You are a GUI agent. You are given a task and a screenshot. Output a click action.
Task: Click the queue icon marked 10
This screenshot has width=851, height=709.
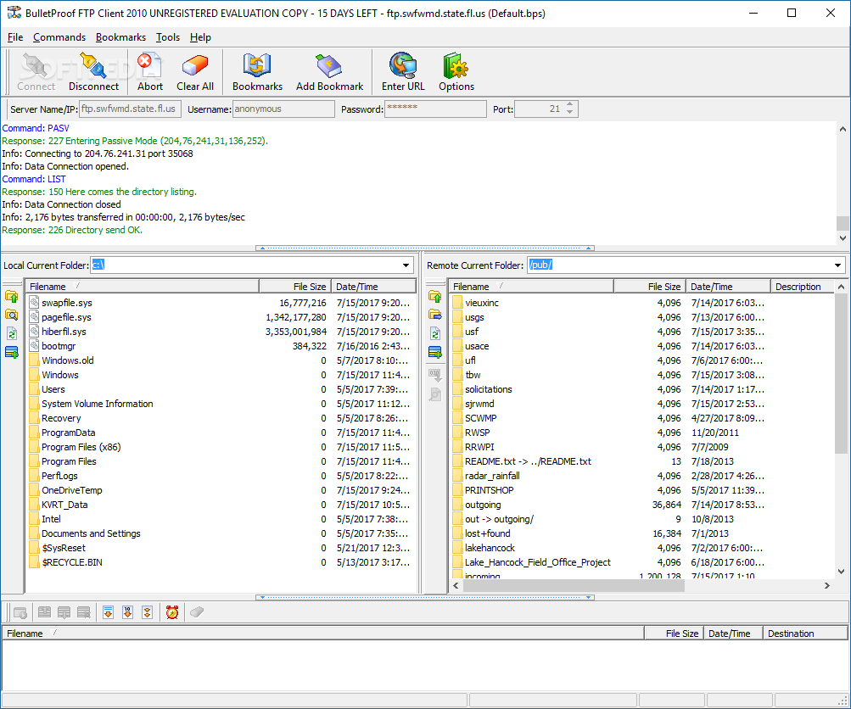pyautogui.click(x=127, y=612)
